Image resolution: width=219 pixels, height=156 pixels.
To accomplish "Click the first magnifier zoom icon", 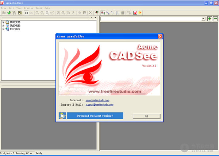I will coord(37,13).
